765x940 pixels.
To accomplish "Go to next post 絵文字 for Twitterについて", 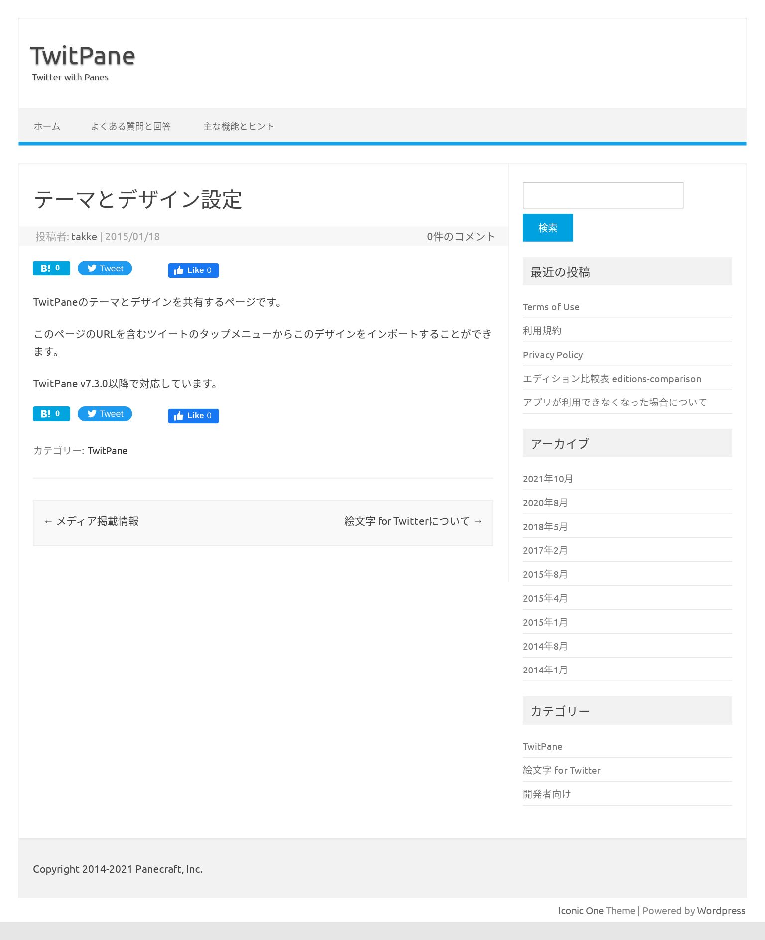I will pyautogui.click(x=413, y=521).
